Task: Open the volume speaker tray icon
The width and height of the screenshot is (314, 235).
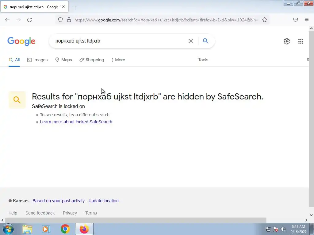Action: 283,229
